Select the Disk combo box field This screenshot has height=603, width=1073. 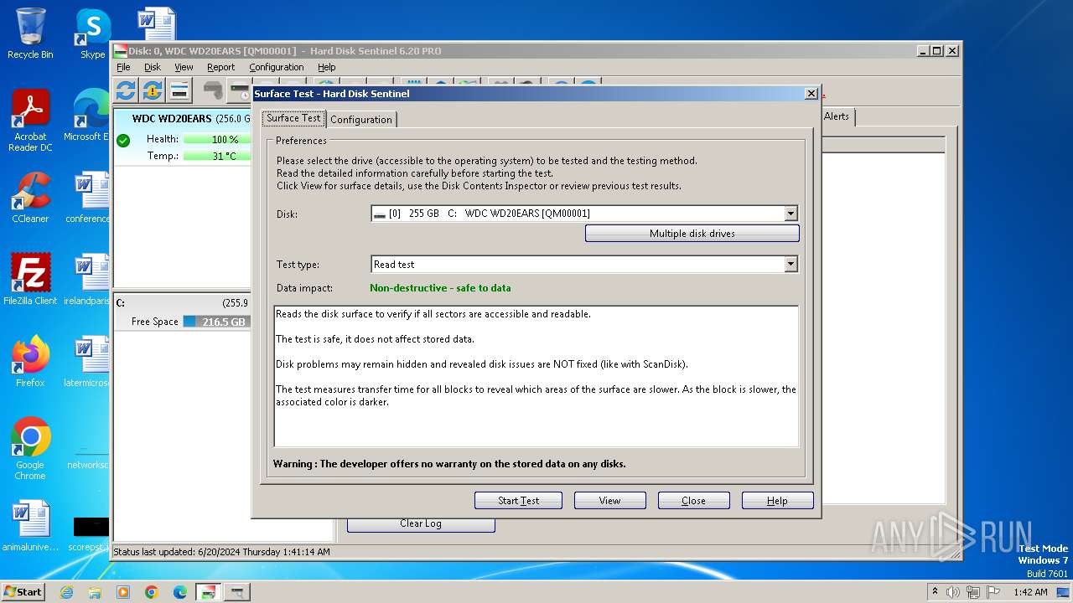[584, 214]
